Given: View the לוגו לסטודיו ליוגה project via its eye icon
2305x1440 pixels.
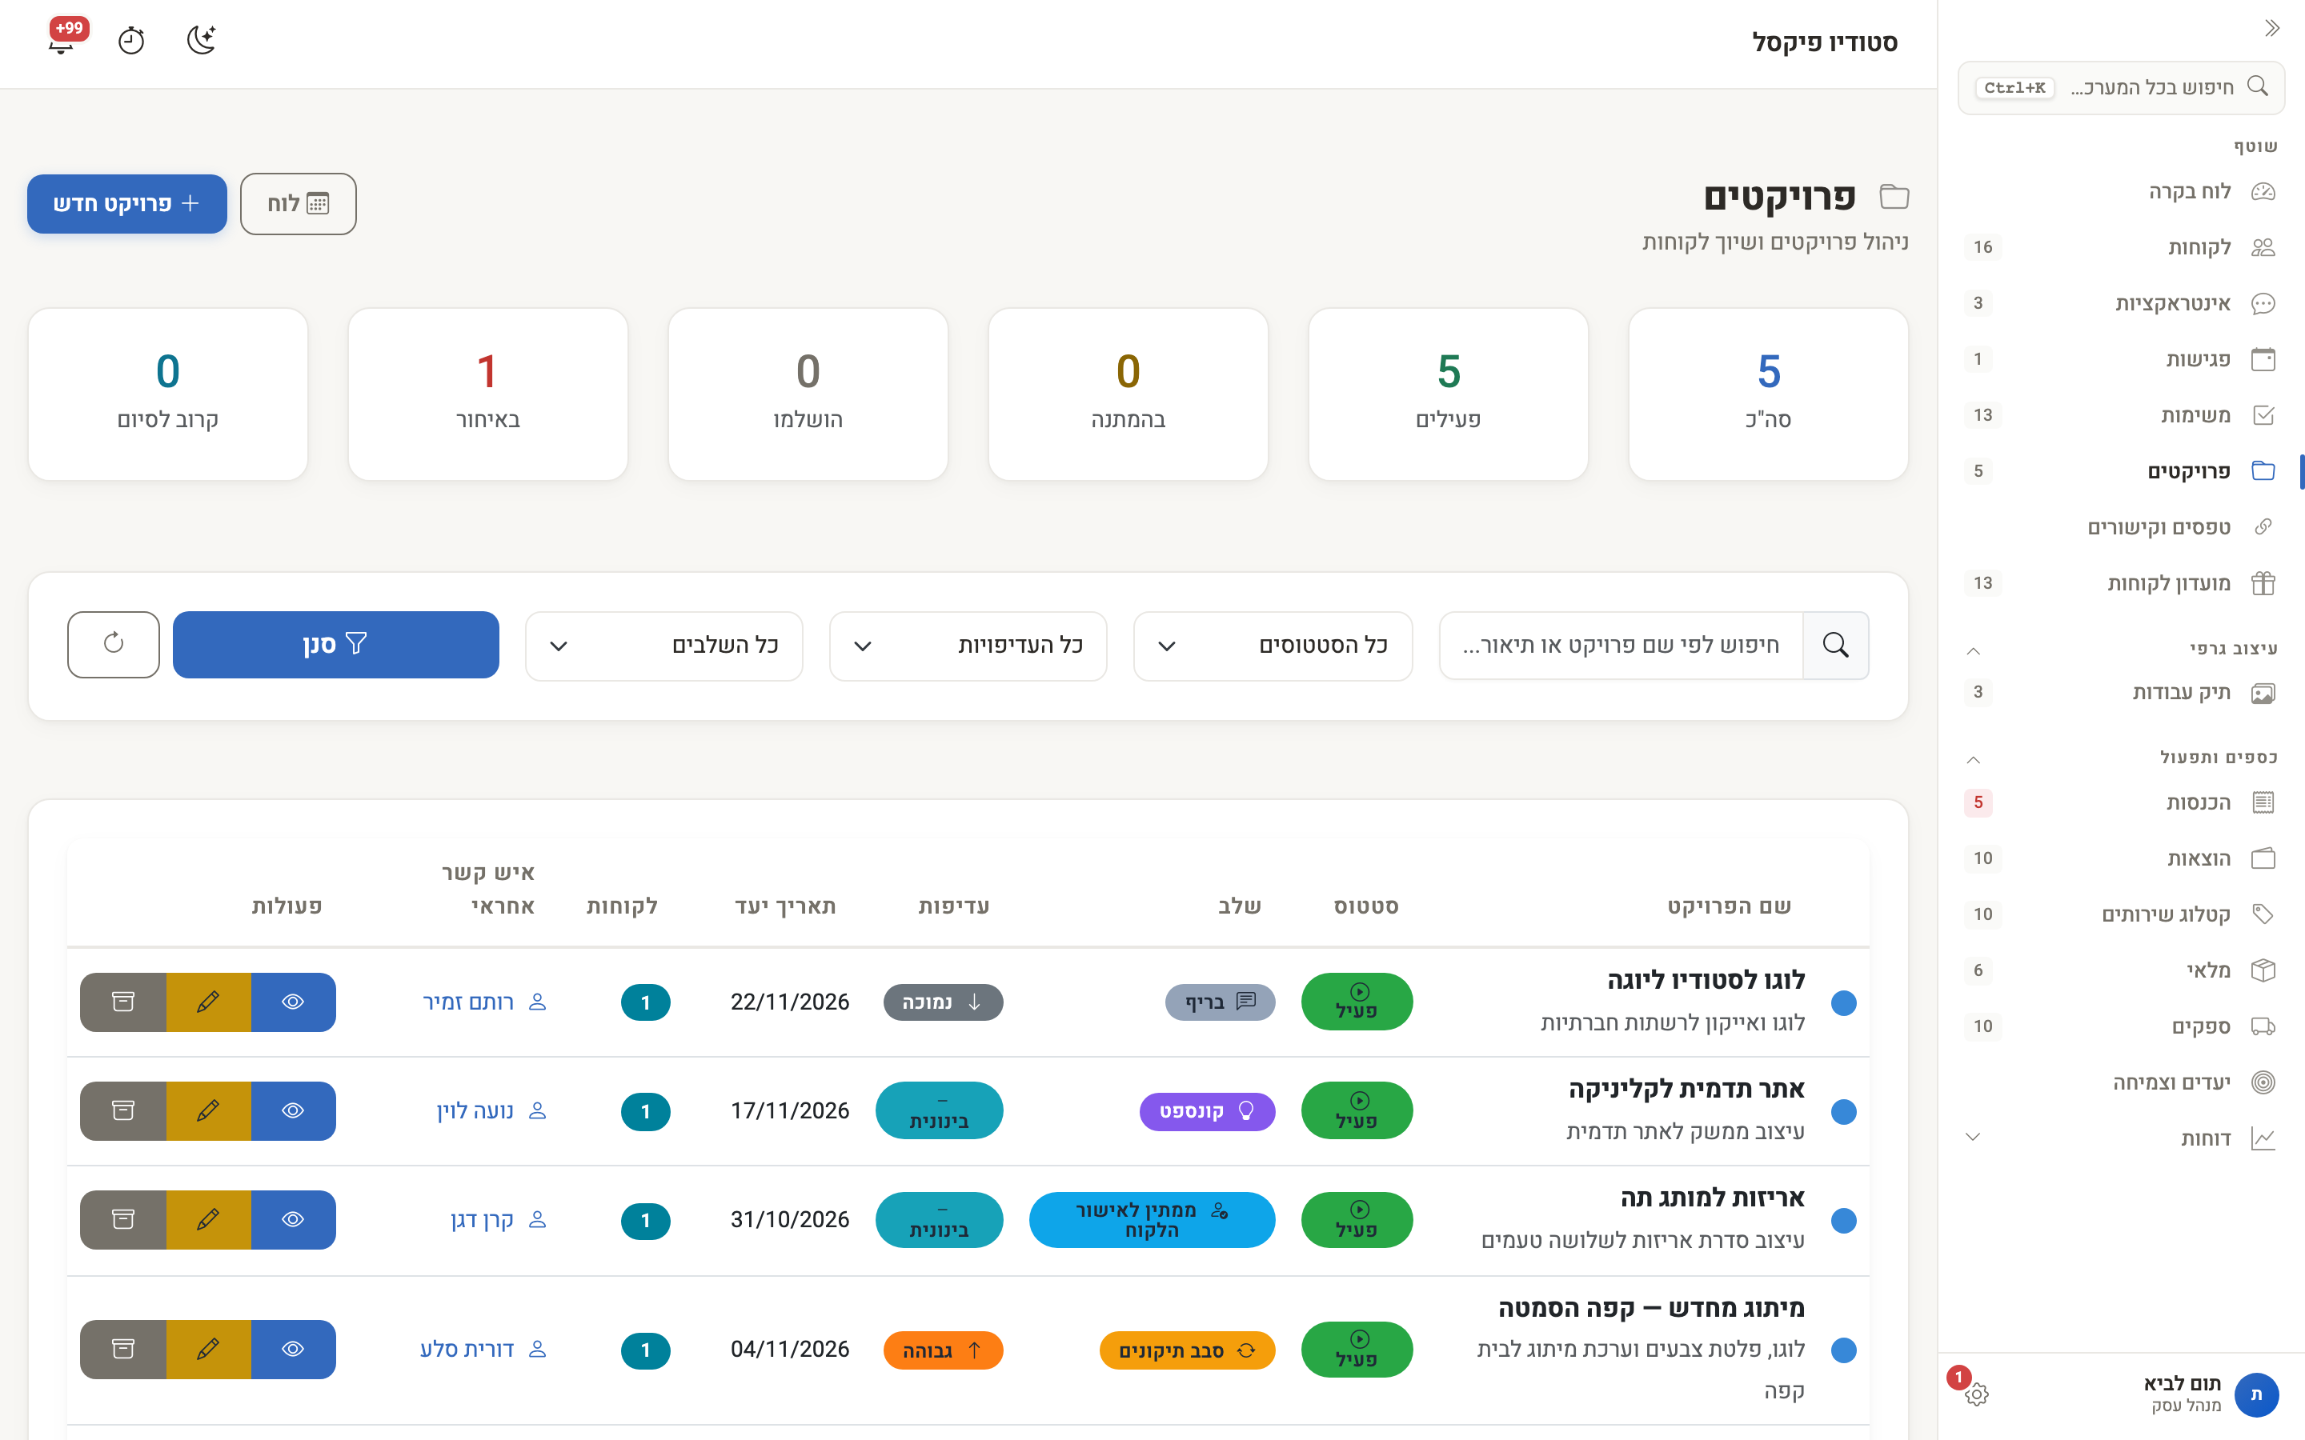Looking at the screenshot, I should point(294,1002).
